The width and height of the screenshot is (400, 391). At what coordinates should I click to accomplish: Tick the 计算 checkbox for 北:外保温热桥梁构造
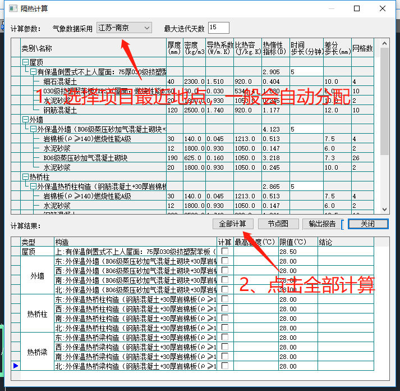pos(225,366)
